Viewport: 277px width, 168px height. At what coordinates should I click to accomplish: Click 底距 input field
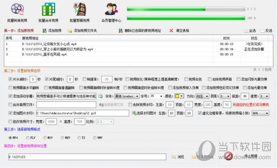click(245, 96)
